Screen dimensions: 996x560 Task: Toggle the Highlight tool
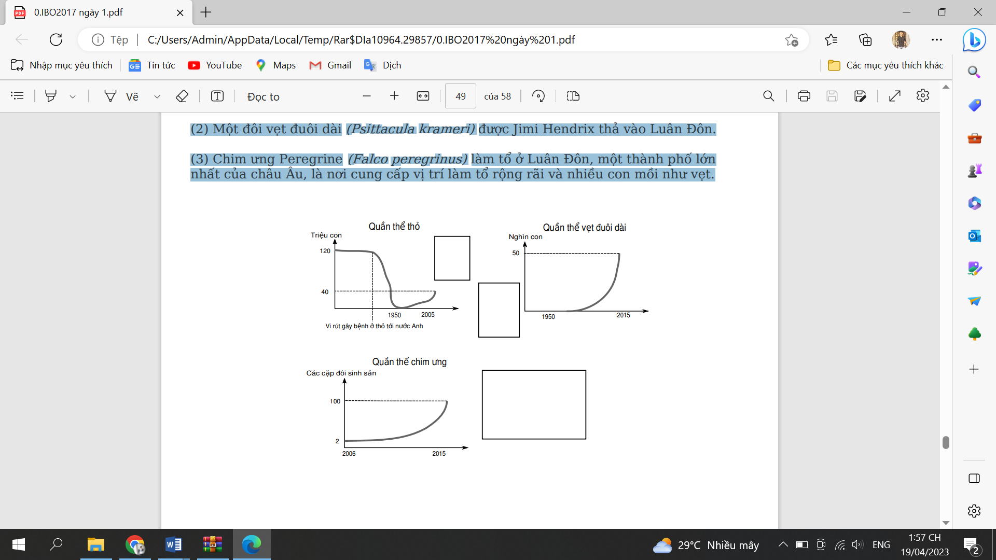coord(51,96)
